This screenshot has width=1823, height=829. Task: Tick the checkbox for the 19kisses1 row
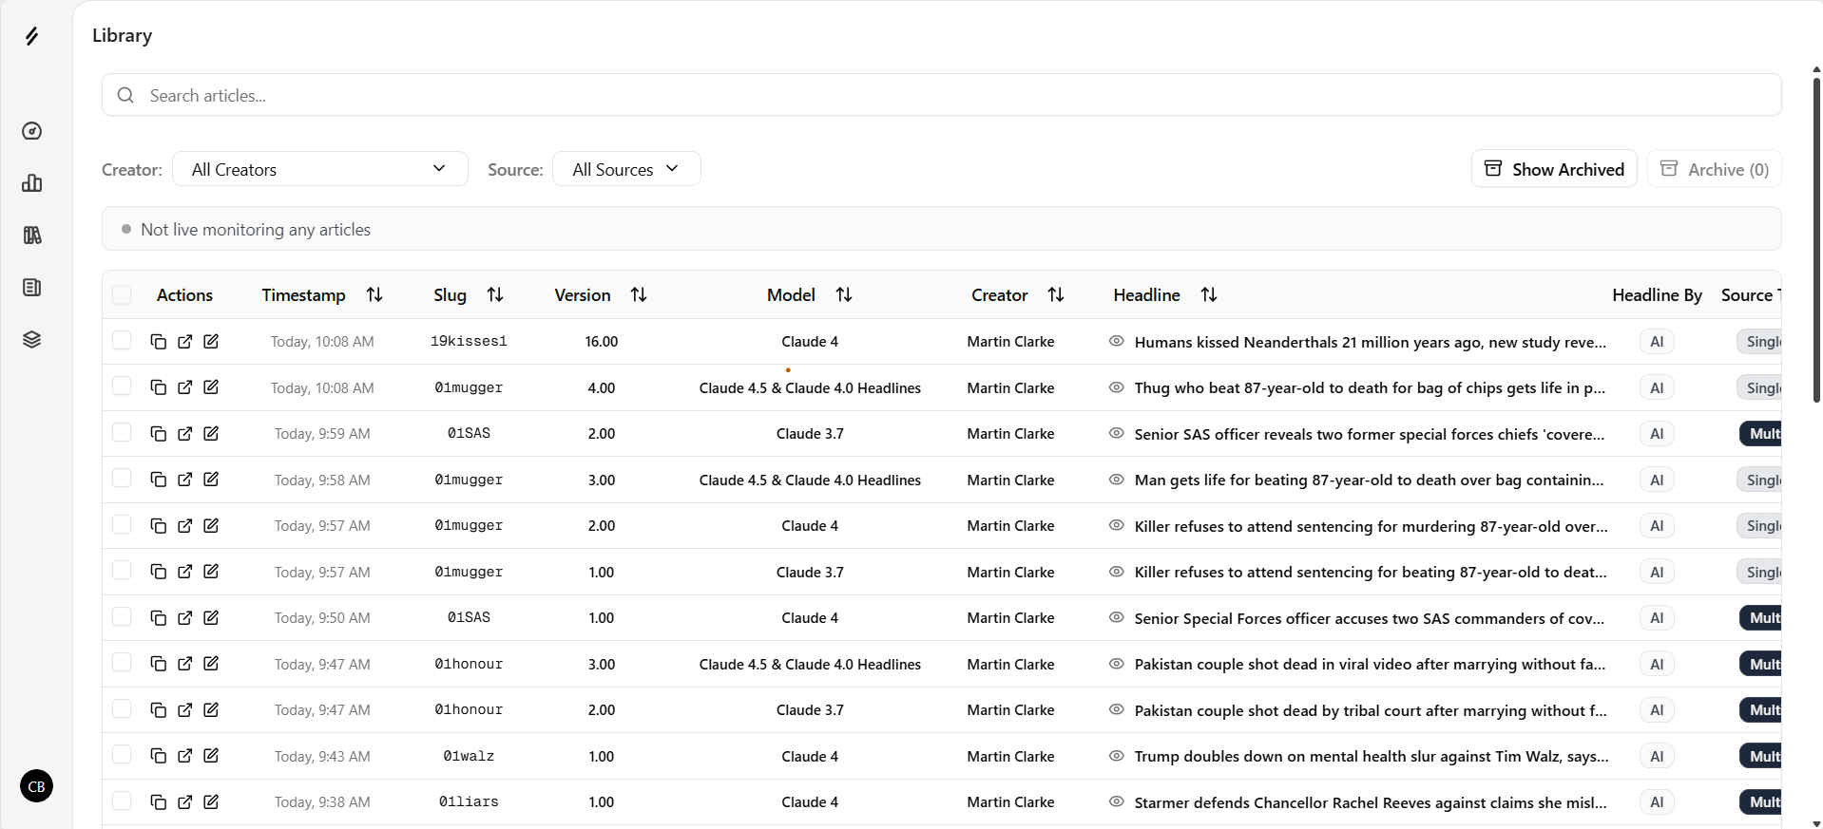[x=122, y=341]
